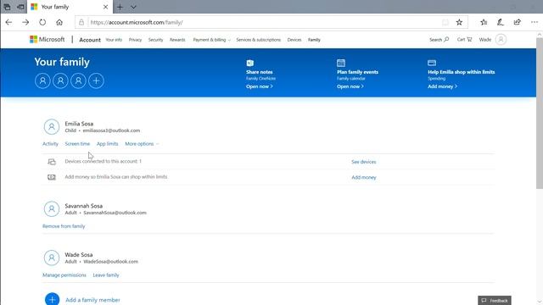
Task: Open the Rewards tab
Action: tap(177, 40)
